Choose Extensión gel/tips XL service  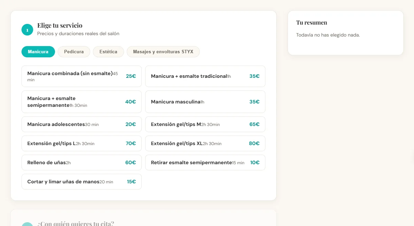point(205,143)
